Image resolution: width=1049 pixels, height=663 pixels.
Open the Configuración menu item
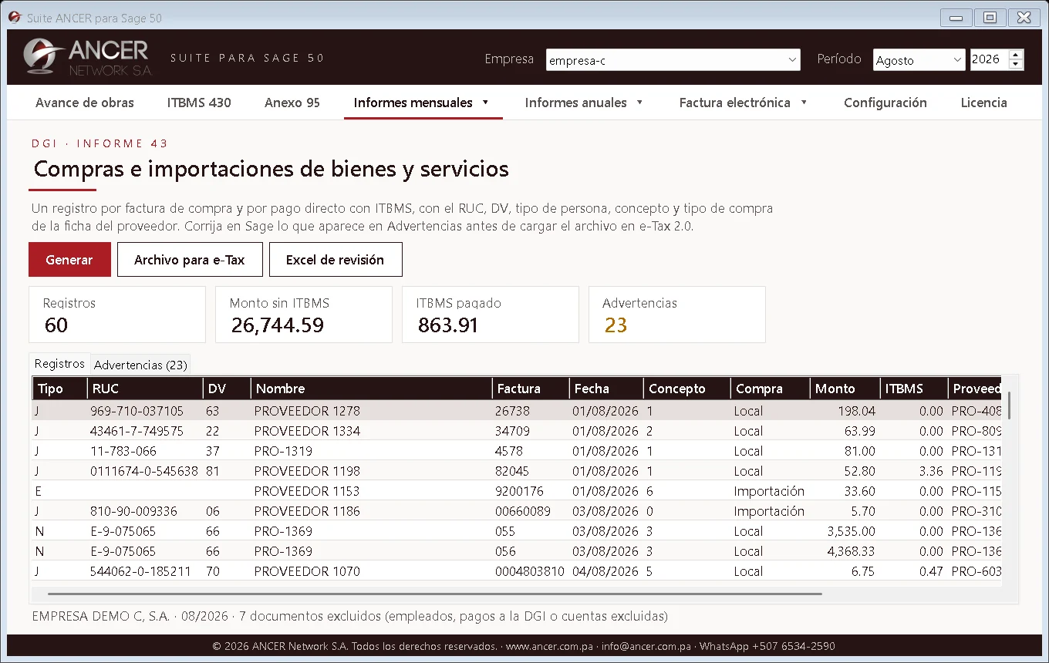point(885,103)
